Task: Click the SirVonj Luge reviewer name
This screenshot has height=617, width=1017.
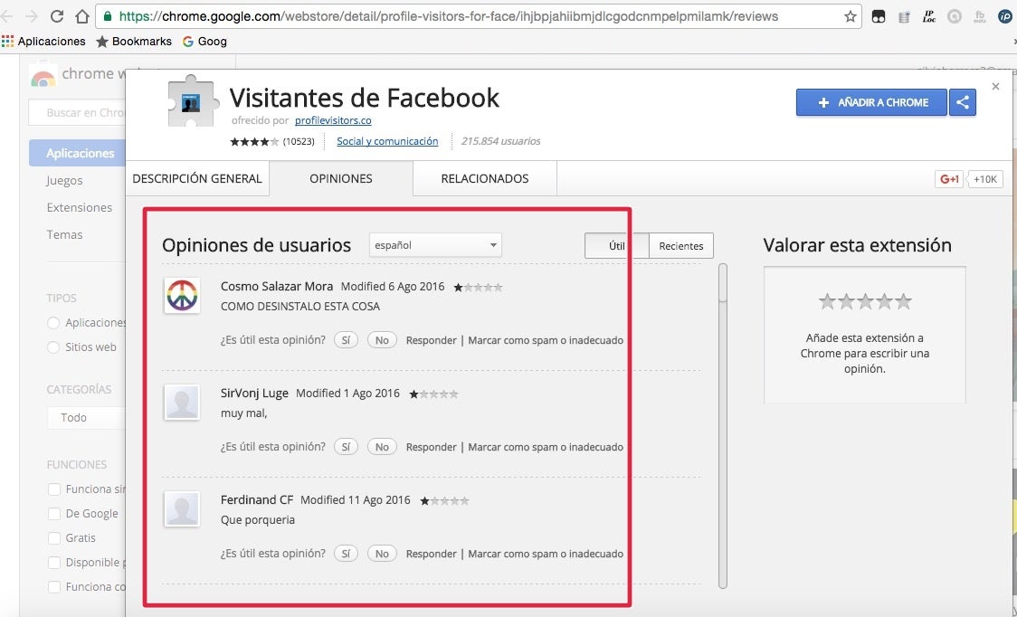Action: click(x=254, y=394)
